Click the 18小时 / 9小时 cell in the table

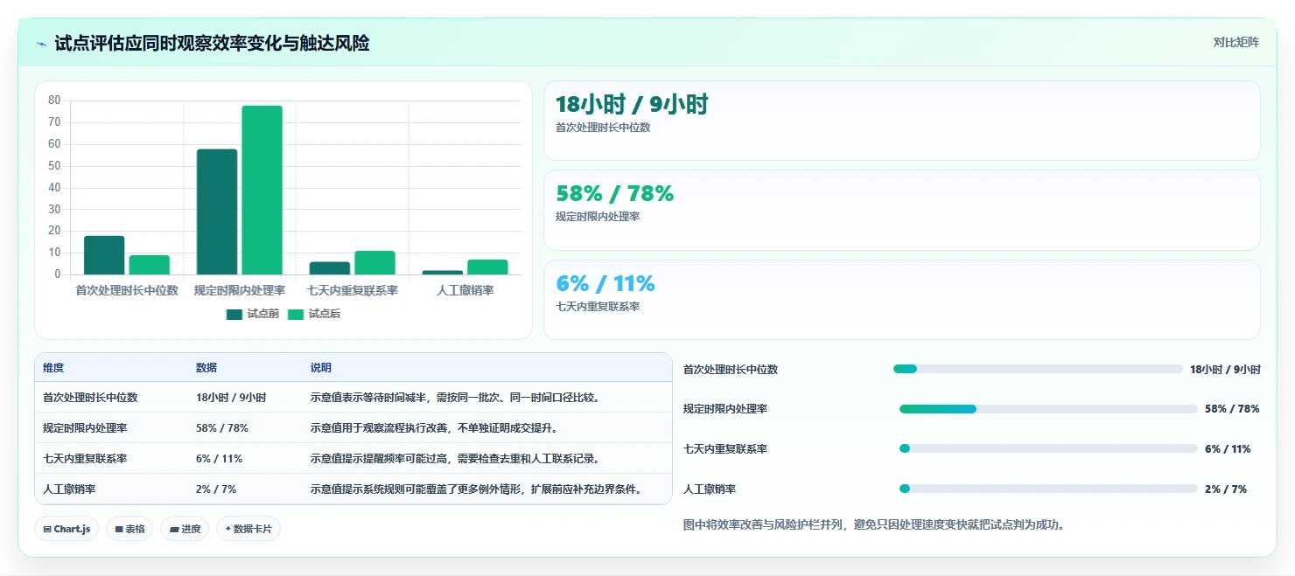(231, 398)
